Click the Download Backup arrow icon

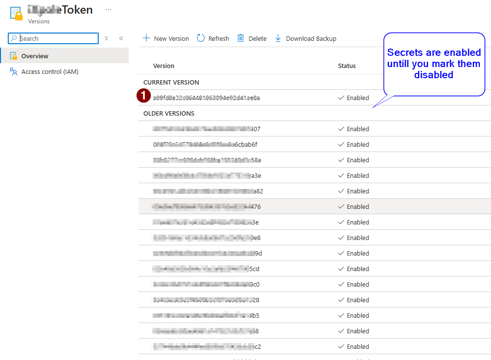click(x=278, y=38)
